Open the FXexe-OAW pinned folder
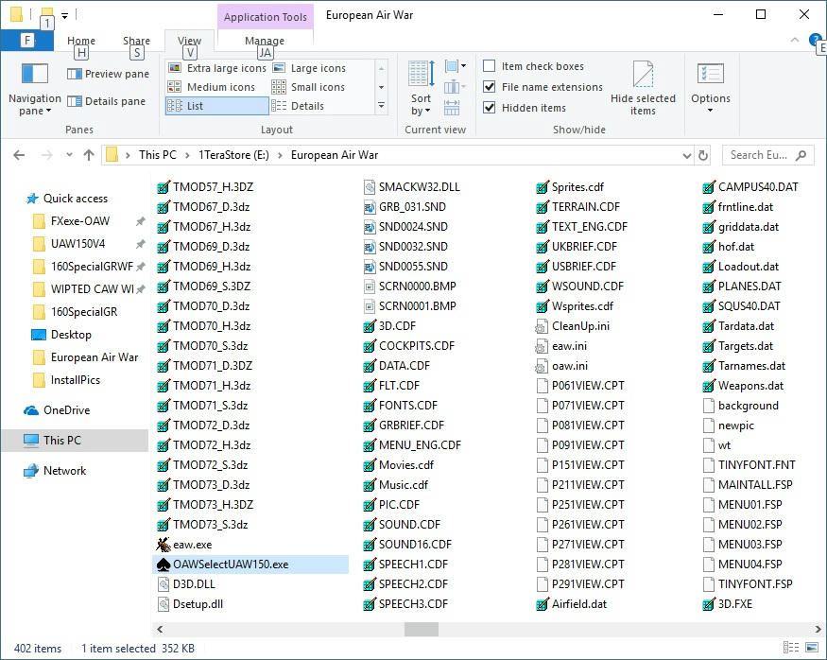 (x=80, y=221)
